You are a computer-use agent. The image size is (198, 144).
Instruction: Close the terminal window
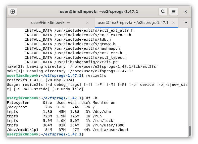(186, 12)
